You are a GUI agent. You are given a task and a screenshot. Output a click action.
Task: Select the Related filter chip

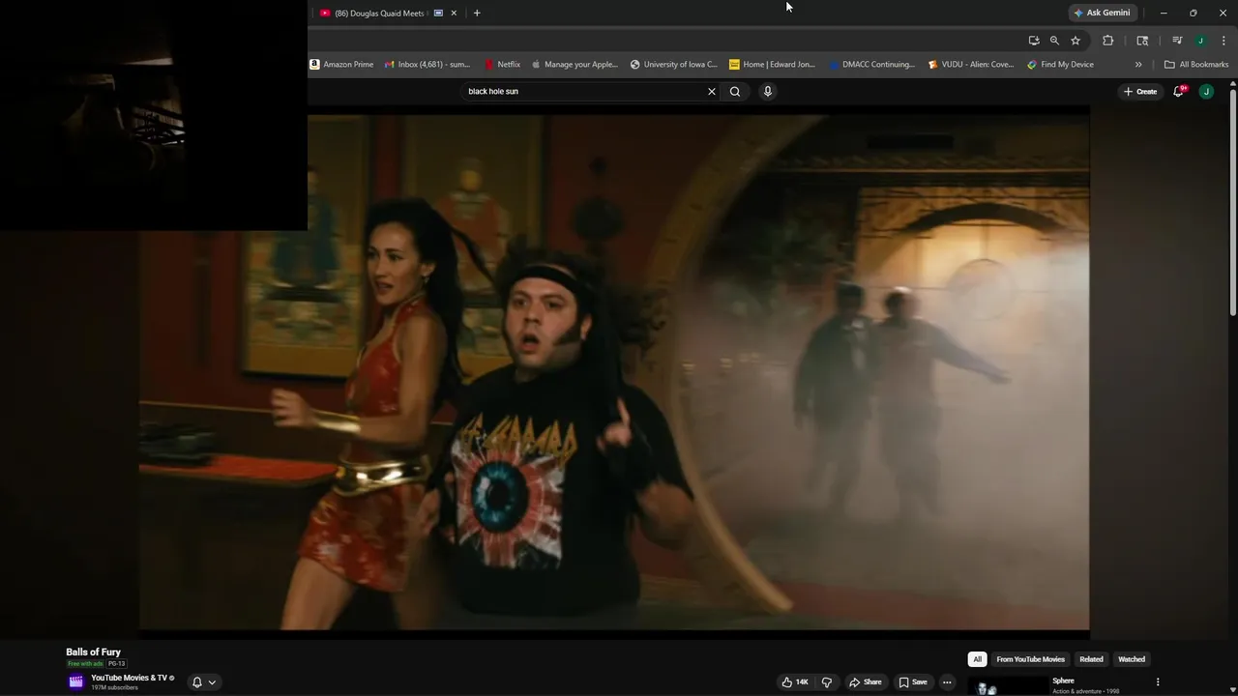point(1091,659)
